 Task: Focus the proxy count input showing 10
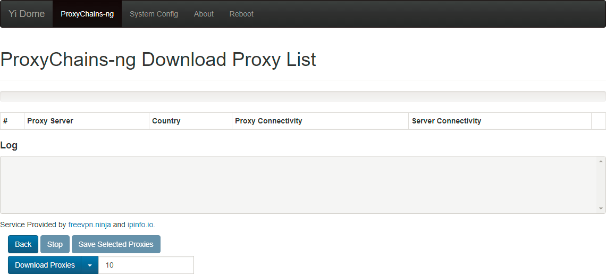146,265
